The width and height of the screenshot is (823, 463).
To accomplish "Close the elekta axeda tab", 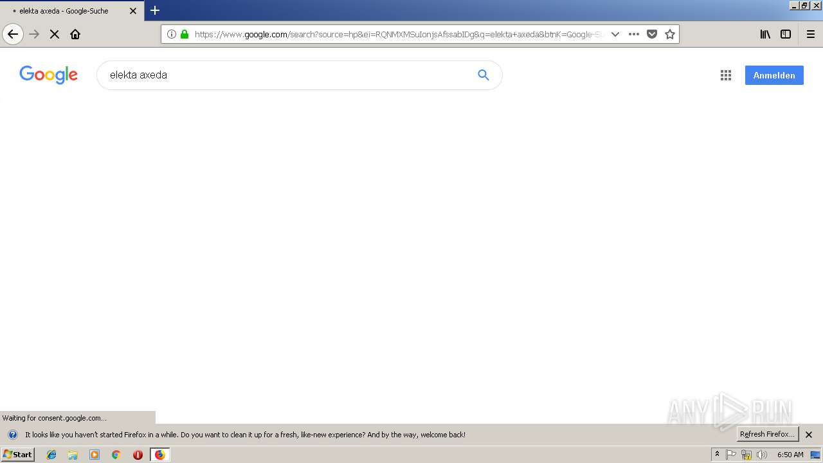I will pyautogui.click(x=133, y=11).
